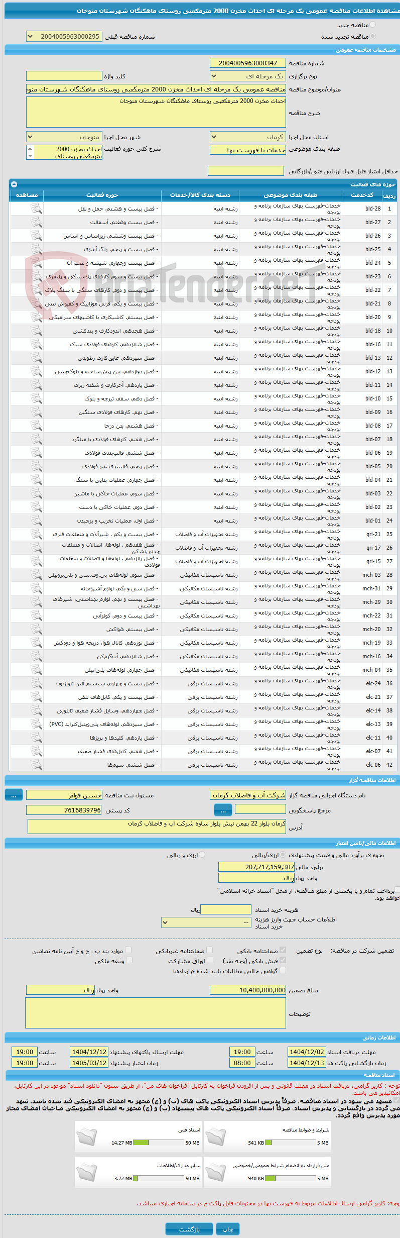Open the شهر محل اجرا dropdown
Screen dimensions: 400x1238
pos(64,137)
